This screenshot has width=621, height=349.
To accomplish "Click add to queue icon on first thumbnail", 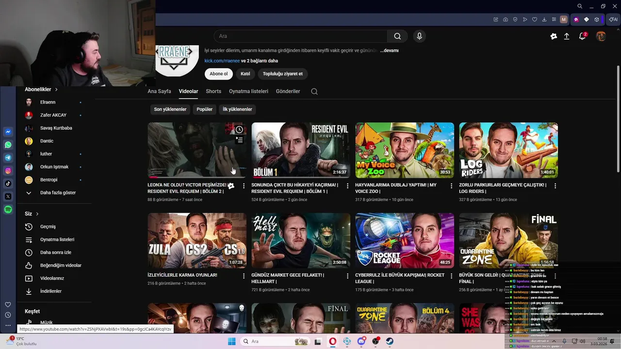I will coord(239,140).
